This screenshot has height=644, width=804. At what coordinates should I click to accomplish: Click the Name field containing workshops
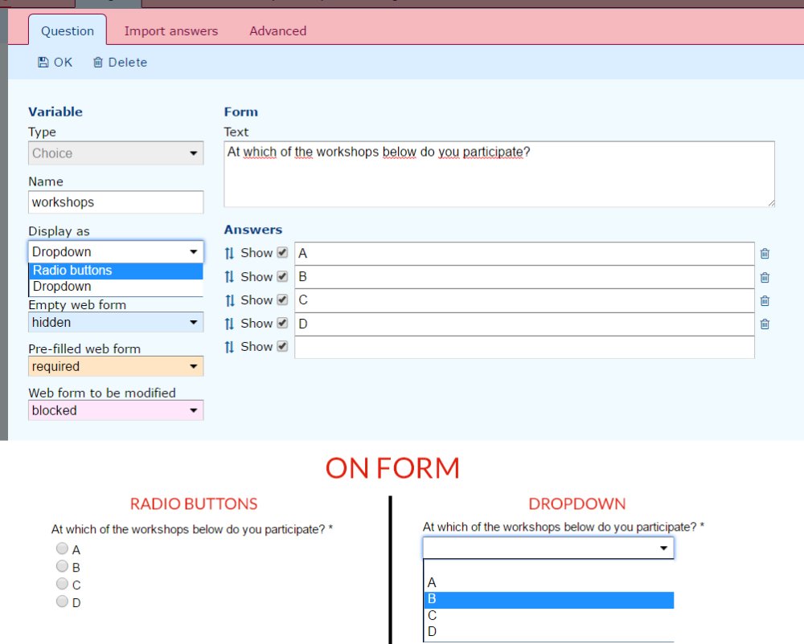pos(116,202)
